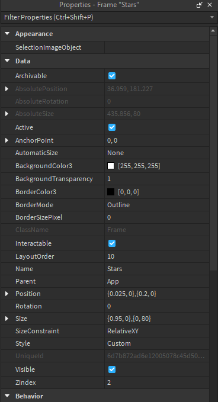This screenshot has height=402, width=218.
Task: Collapse the Appearance section
Action: (x=7, y=34)
